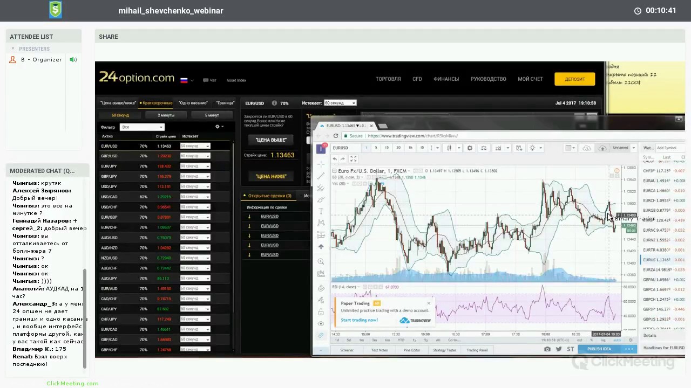Open the Strategy Tester tab

point(444,350)
